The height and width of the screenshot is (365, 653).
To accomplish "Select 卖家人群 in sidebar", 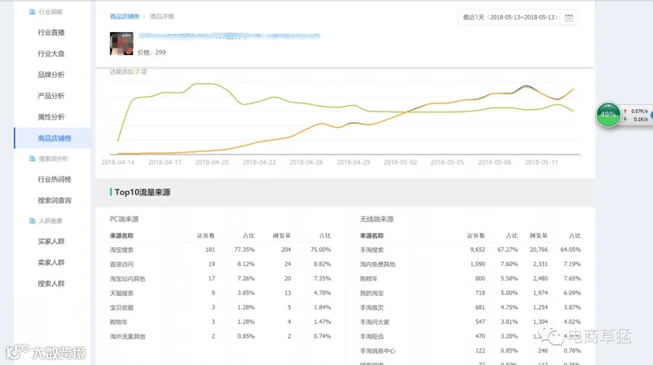I will point(52,263).
